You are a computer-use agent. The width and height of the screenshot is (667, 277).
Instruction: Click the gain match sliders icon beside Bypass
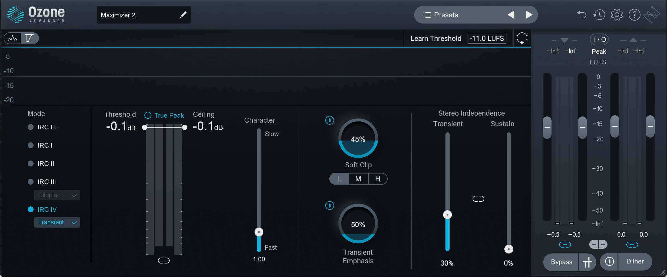(587, 262)
